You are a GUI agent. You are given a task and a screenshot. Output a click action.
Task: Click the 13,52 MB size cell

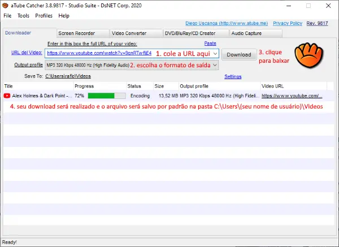(x=168, y=96)
